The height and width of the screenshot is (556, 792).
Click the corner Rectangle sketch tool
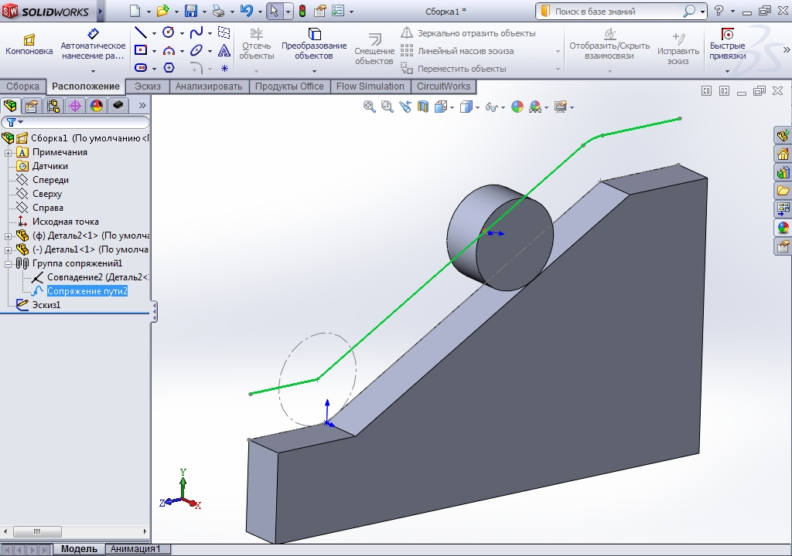coord(141,50)
